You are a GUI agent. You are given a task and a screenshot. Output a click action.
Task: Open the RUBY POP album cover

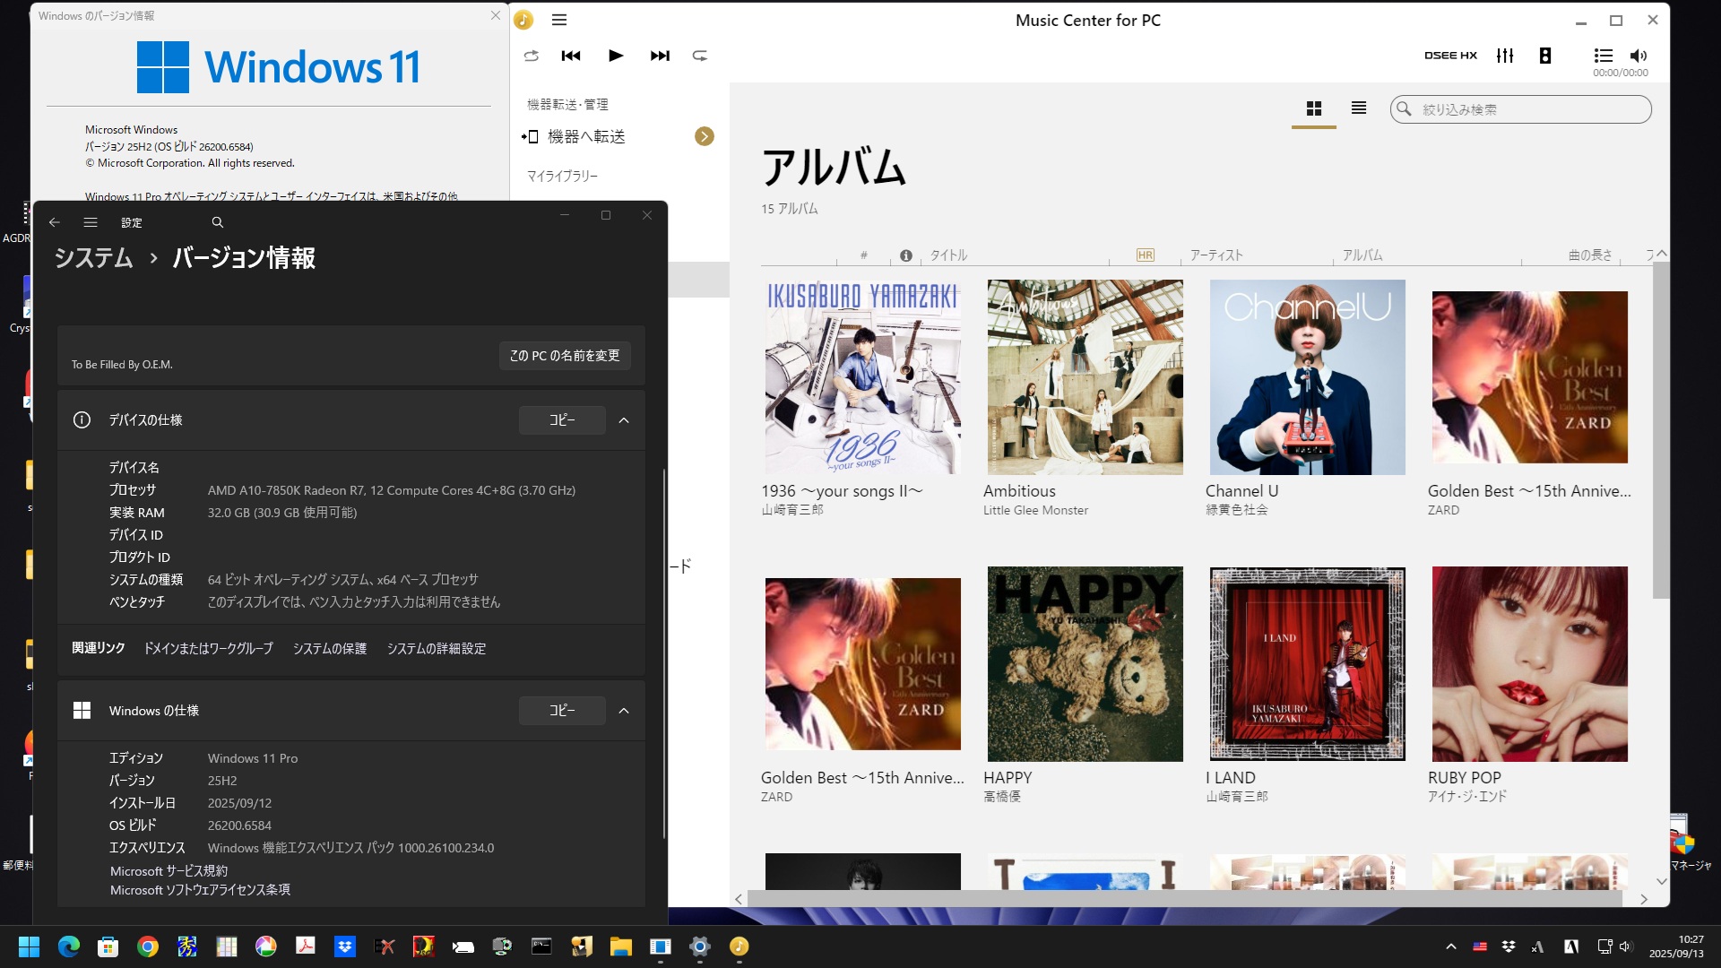1529,664
